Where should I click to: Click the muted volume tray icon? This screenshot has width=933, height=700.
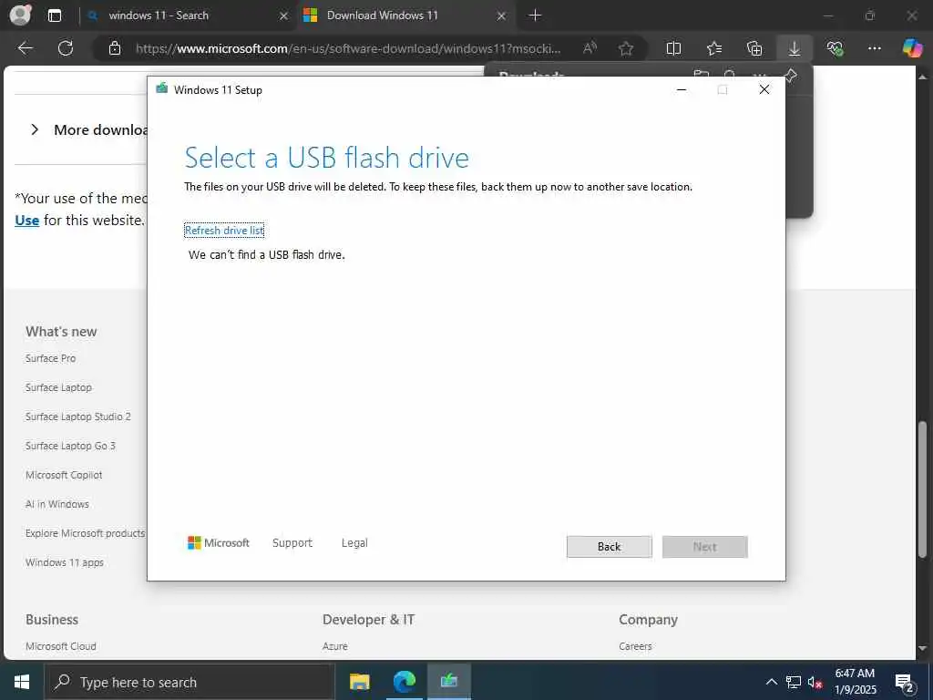(x=815, y=682)
